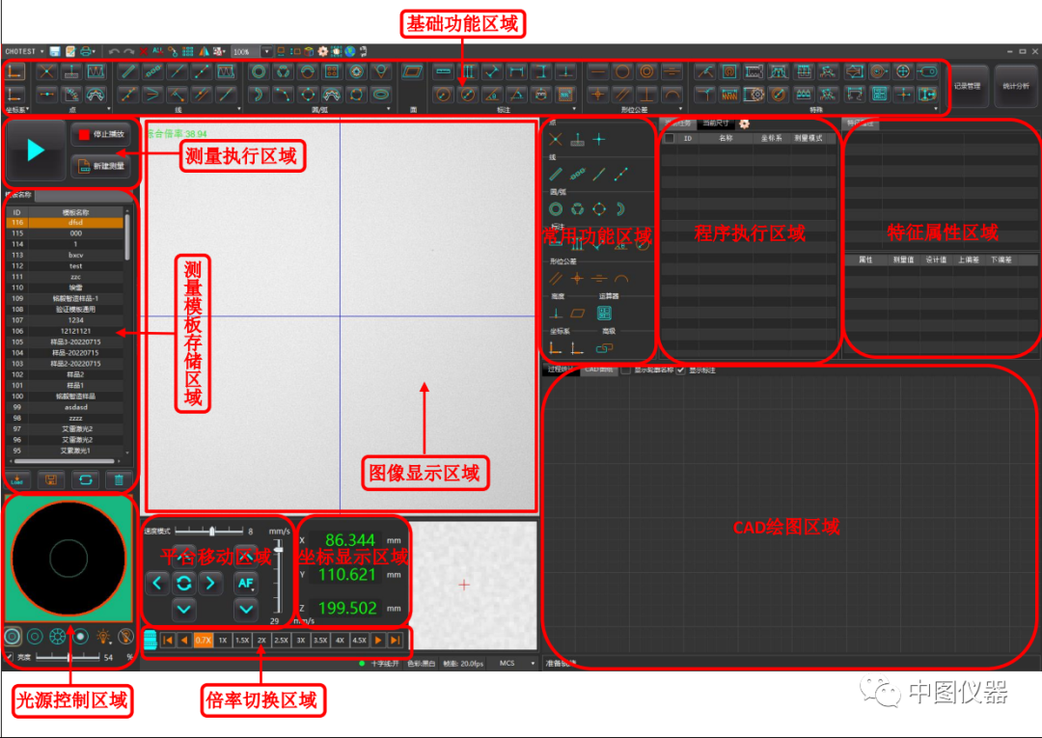Image resolution: width=1042 pixels, height=738 pixels.
Task: Switch to the CAD图纸 tab
Action: (x=599, y=370)
